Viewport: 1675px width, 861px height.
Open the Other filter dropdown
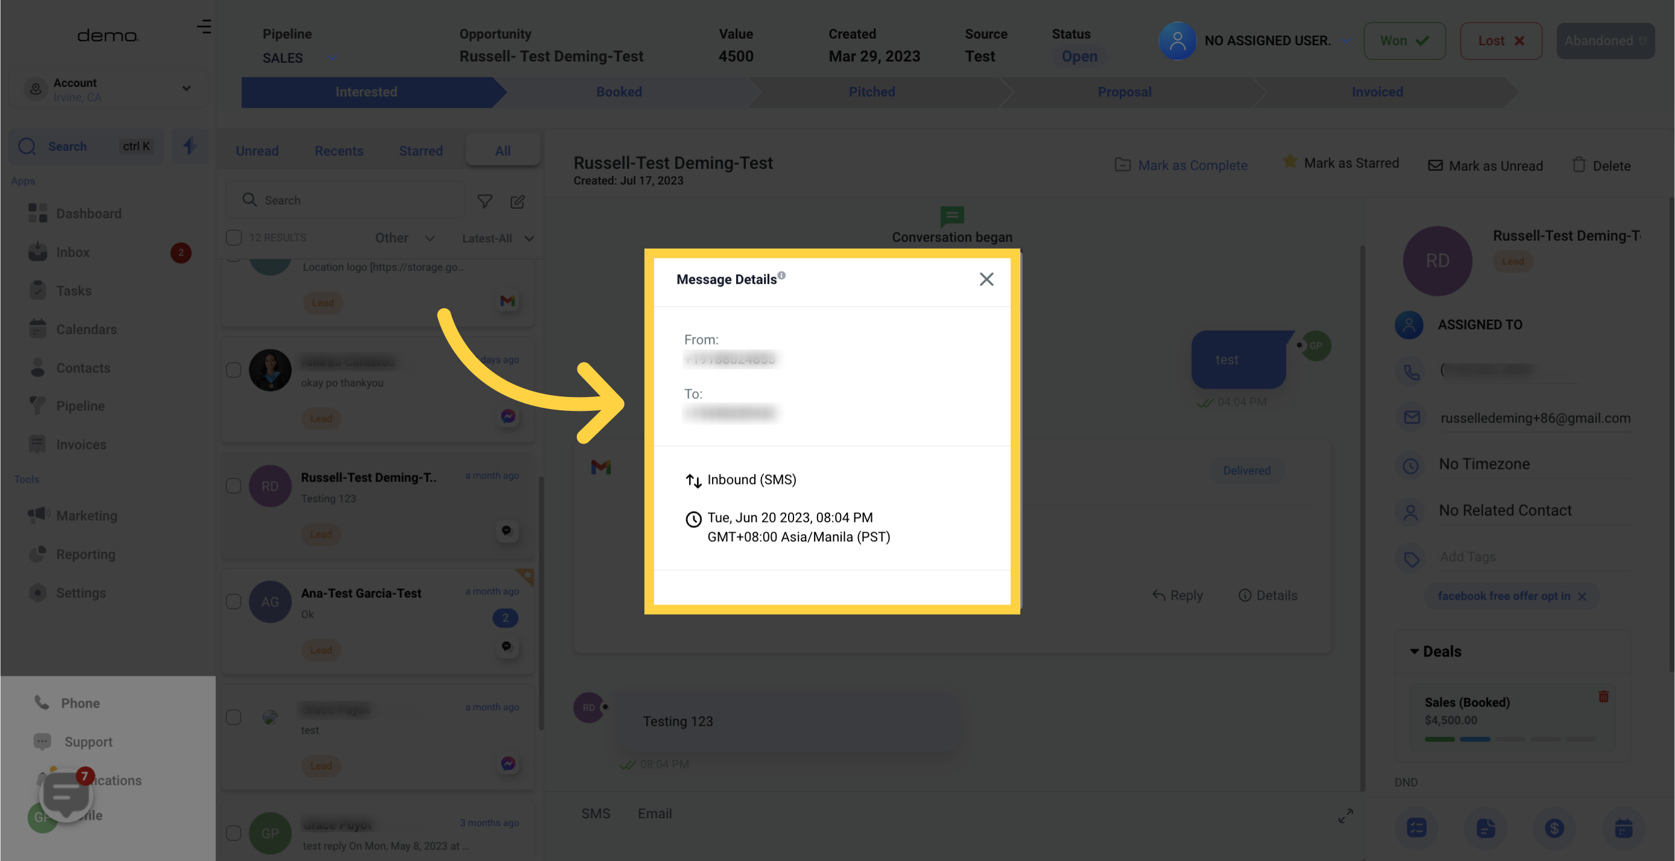404,238
